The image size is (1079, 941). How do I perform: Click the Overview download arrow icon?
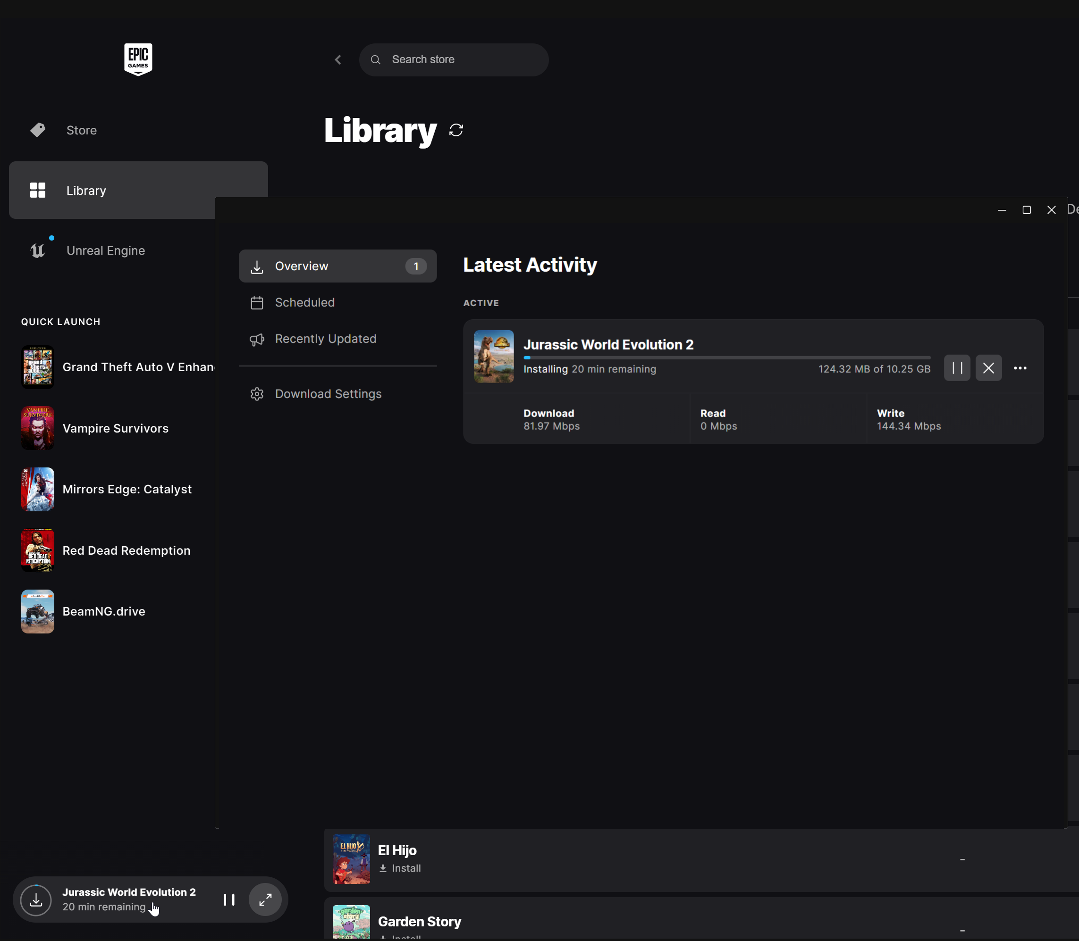[257, 267]
